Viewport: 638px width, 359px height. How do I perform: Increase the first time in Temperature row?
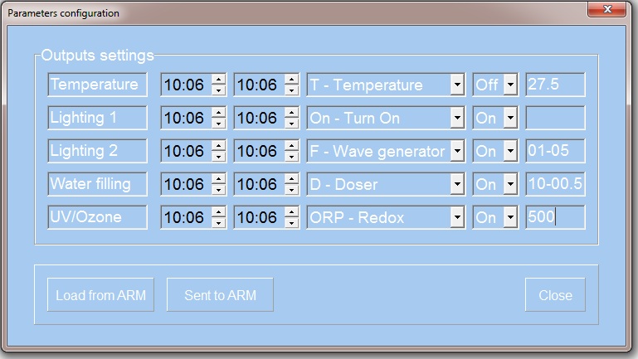pos(218,80)
